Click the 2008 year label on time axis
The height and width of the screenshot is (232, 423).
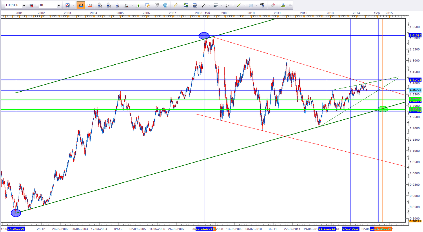coord(199,13)
